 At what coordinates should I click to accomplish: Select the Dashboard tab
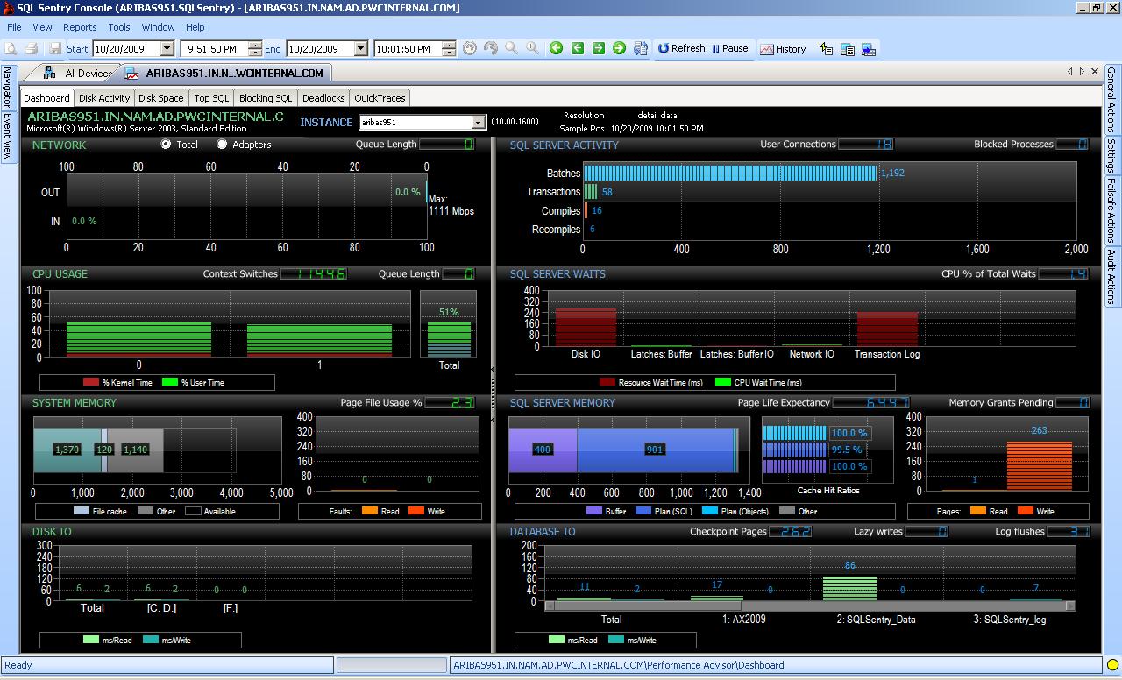pos(46,98)
